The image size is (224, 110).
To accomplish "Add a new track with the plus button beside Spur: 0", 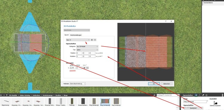I will click(92, 40).
